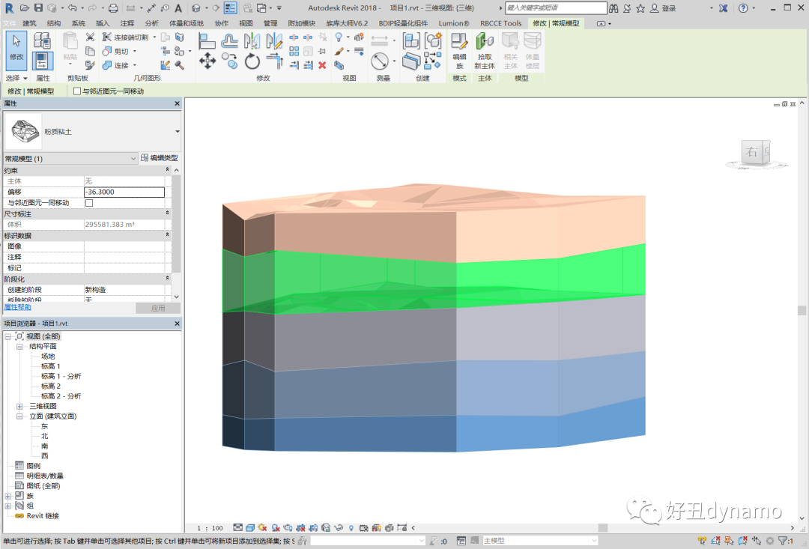Collapse the 立面 (建筑立面) tree node
Image resolution: width=809 pixels, height=549 pixels.
pos(20,416)
